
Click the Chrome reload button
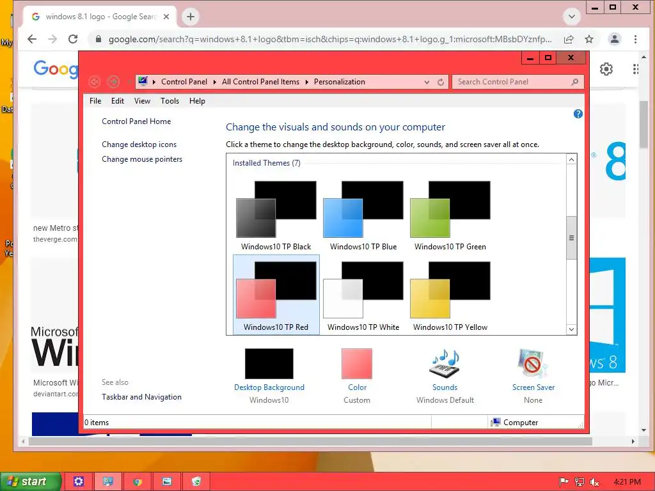(73, 39)
